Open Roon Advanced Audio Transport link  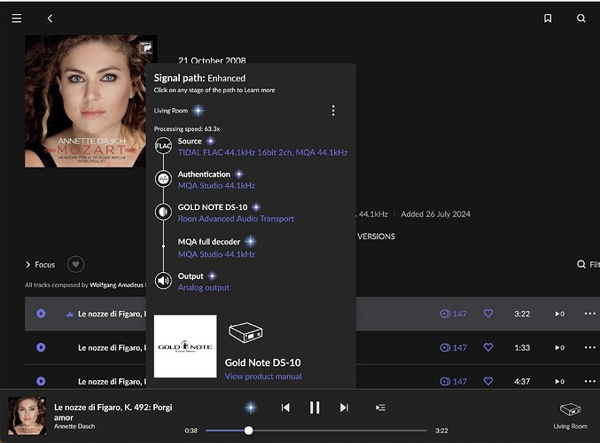point(236,219)
